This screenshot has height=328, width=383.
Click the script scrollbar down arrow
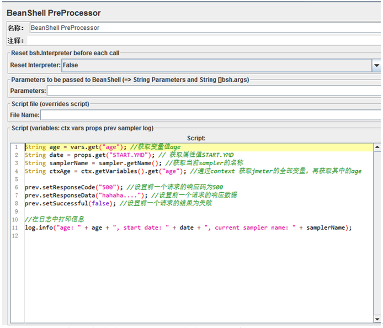pos(377,319)
